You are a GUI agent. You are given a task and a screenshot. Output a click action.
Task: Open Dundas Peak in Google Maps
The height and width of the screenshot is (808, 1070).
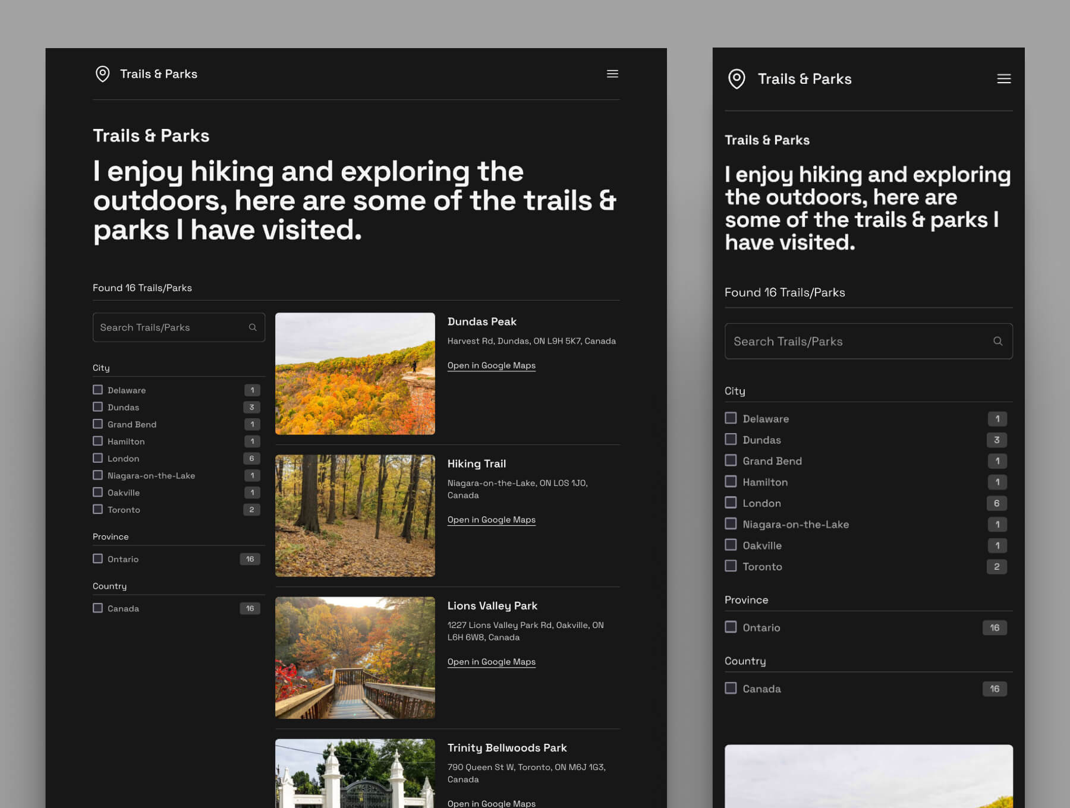[491, 365]
